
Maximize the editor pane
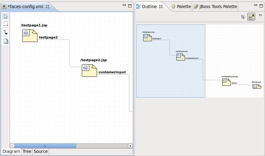pyautogui.click(x=130, y=6)
